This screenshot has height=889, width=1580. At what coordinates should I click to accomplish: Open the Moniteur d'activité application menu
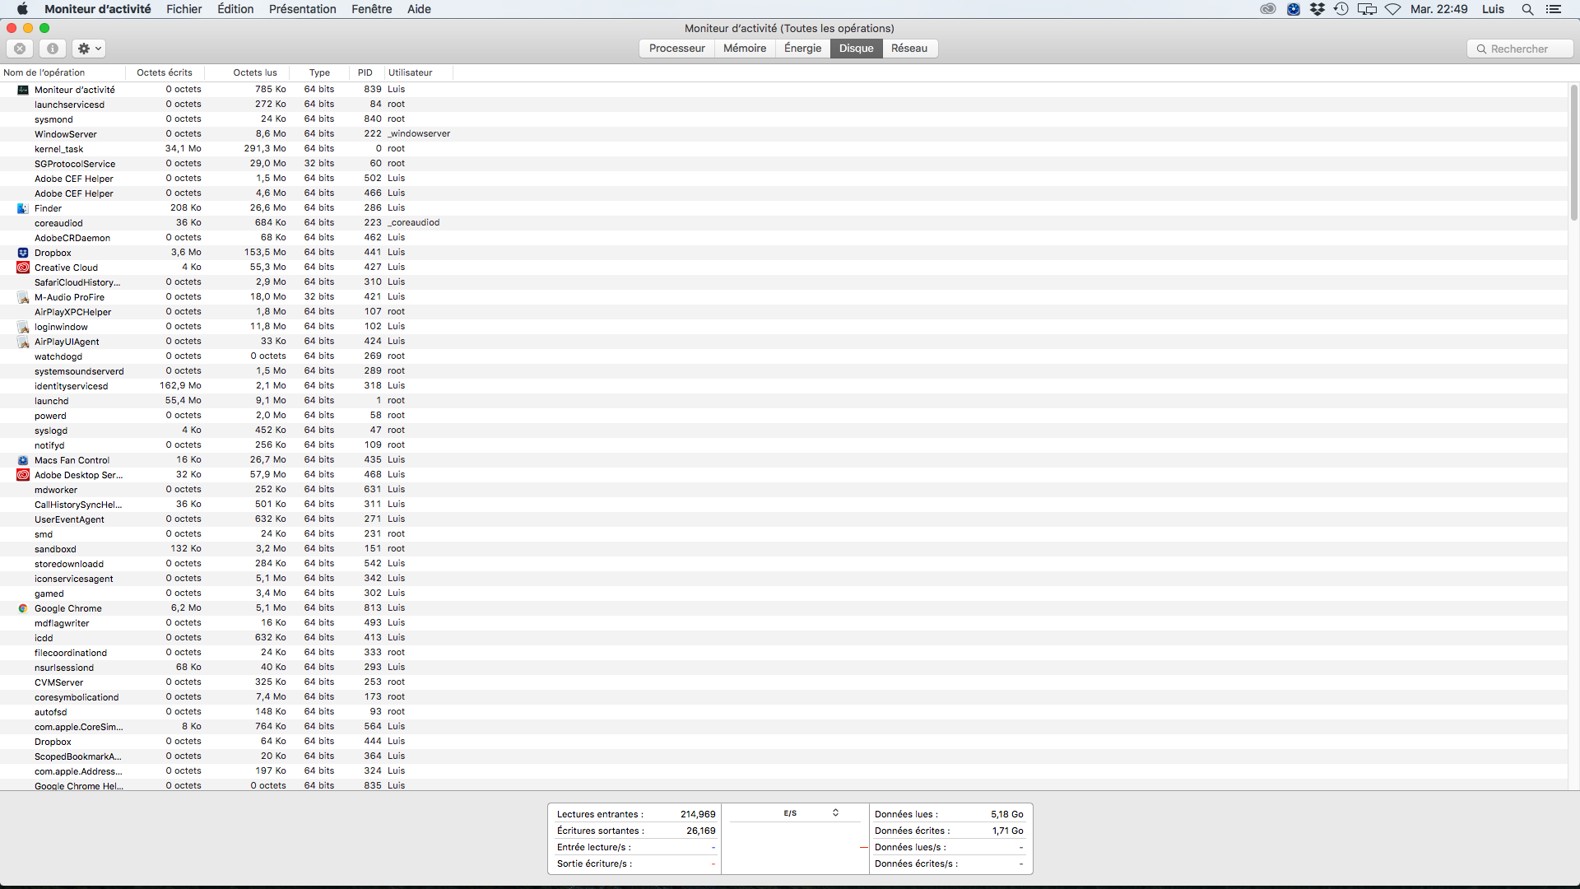pos(98,9)
